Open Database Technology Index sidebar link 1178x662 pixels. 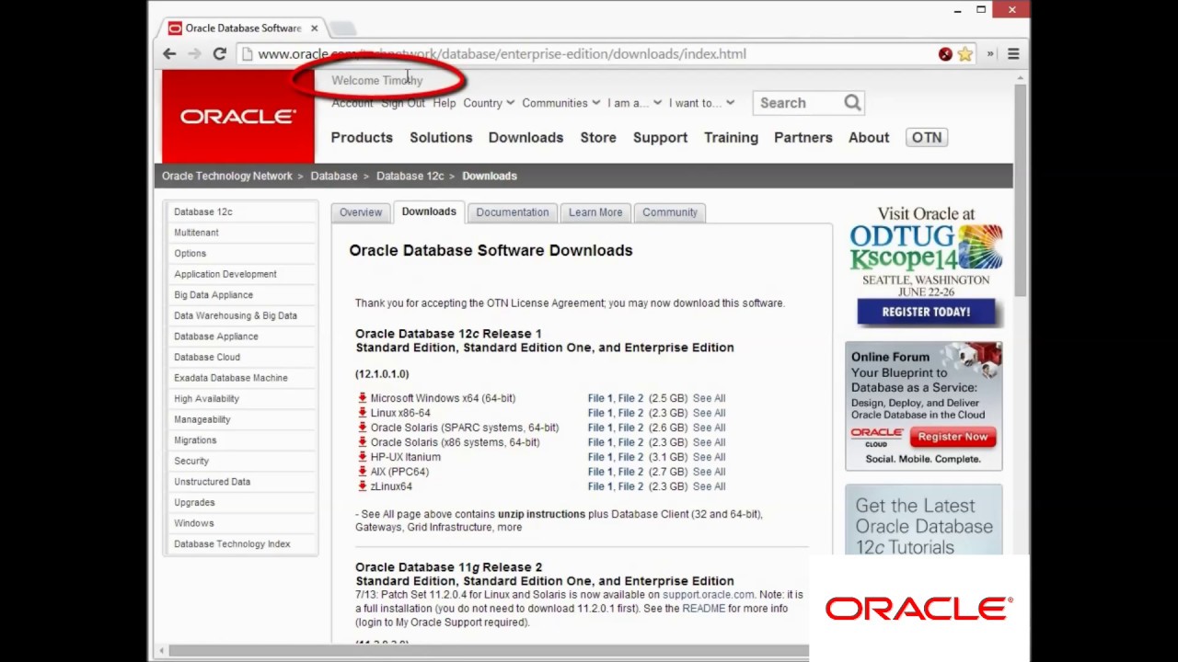(x=232, y=544)
